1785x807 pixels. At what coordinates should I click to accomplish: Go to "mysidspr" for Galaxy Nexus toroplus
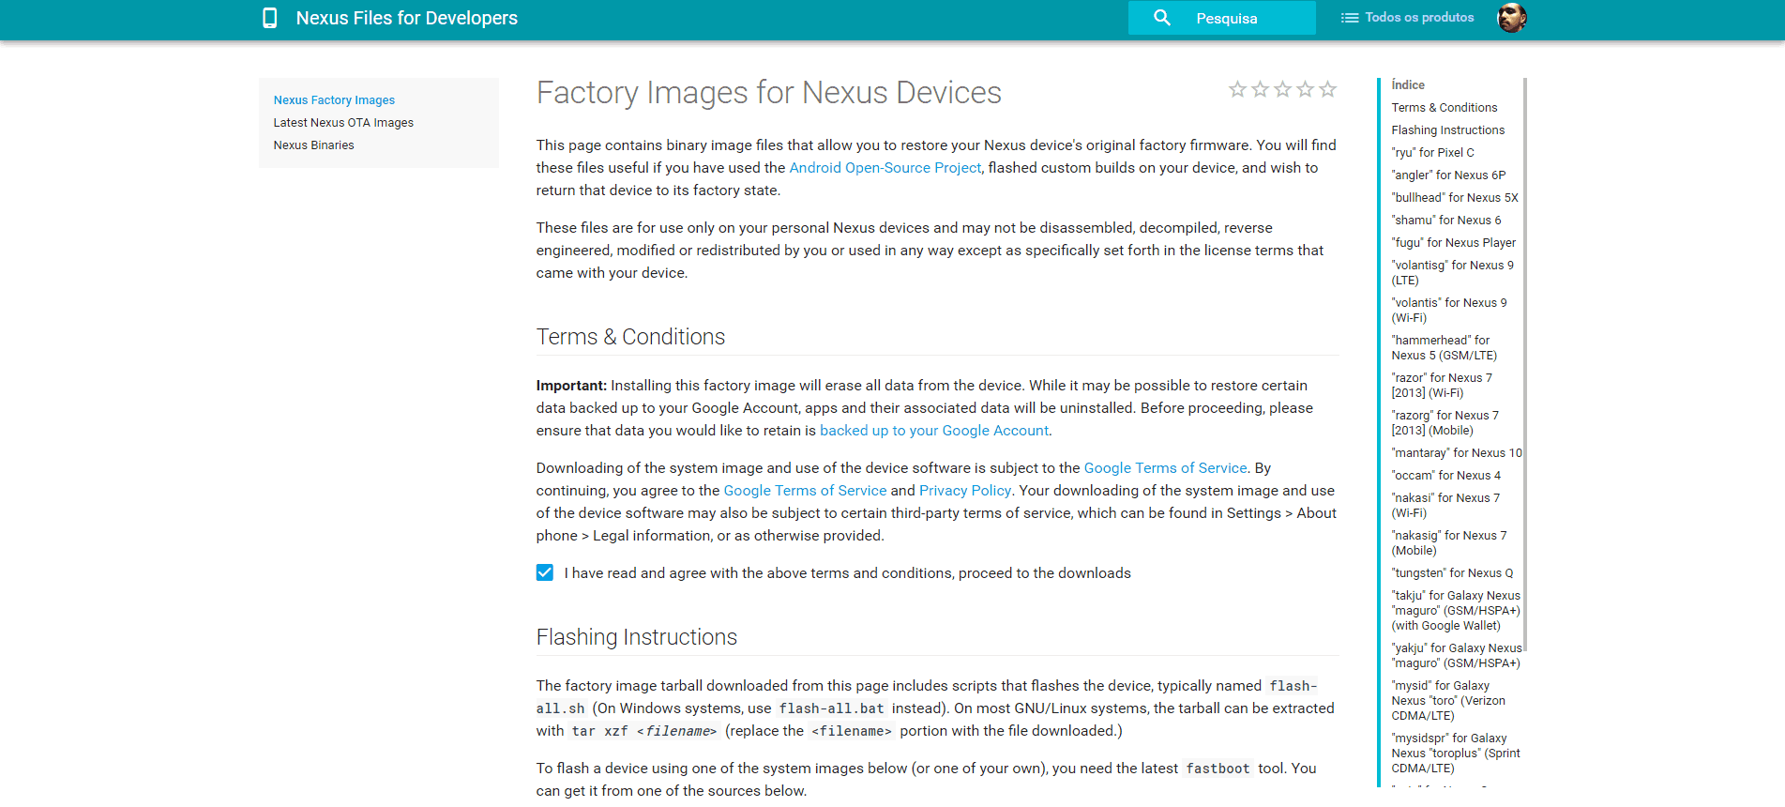[x=1456, y=754]
